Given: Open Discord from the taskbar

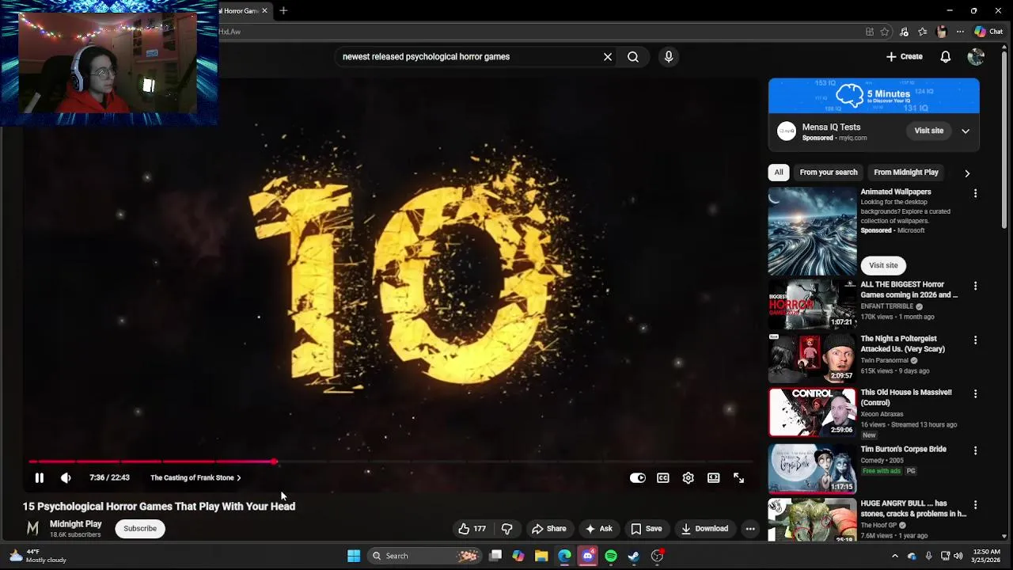Looking at the screenshot, I should point(588,556).
